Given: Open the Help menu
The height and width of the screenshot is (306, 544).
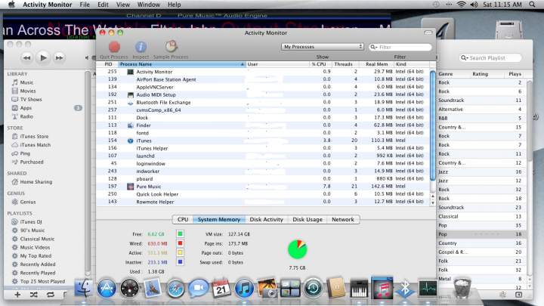Looking at the screenshot, I should click(x=175, y=5).
